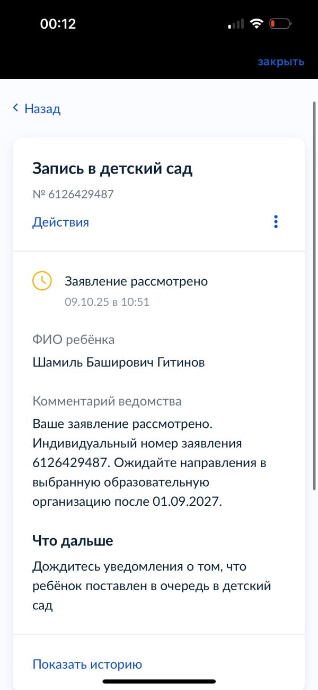The height and width of the screenshot is (690, 318).
Task: Tap application number № 6126429487
Action: click(x=73, y=194)
